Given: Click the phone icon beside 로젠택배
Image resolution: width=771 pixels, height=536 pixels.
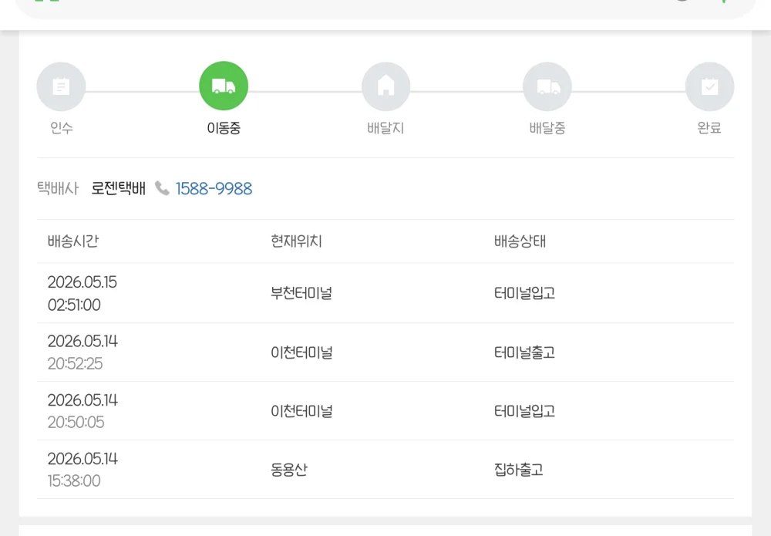Looking at the screenshot, I should pos(162,188).
